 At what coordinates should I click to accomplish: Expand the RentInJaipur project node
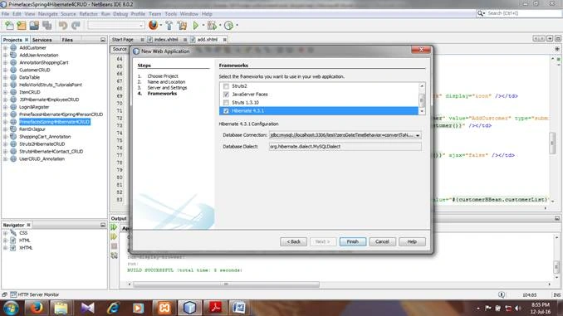coord(5,129)
